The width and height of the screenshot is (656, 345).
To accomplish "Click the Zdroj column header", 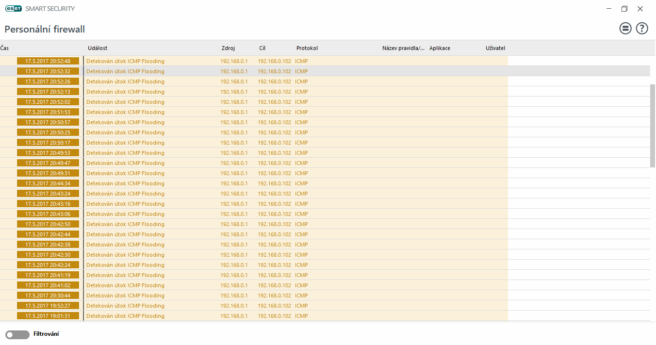I will click(228, 48).
